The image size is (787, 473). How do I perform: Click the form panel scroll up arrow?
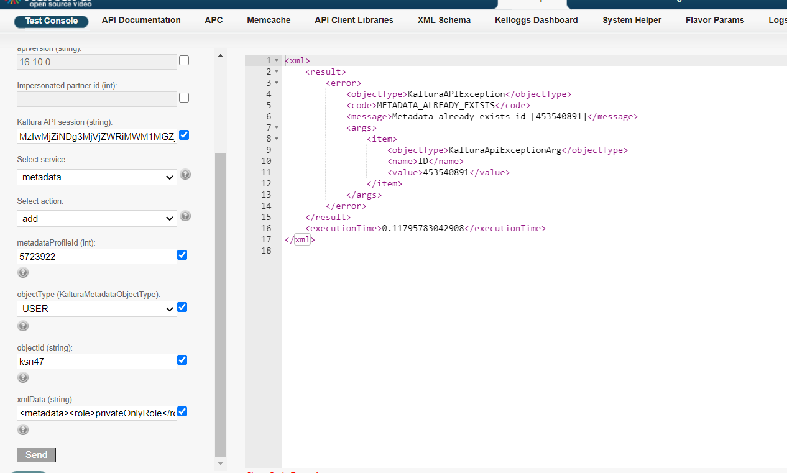(220, 56)
